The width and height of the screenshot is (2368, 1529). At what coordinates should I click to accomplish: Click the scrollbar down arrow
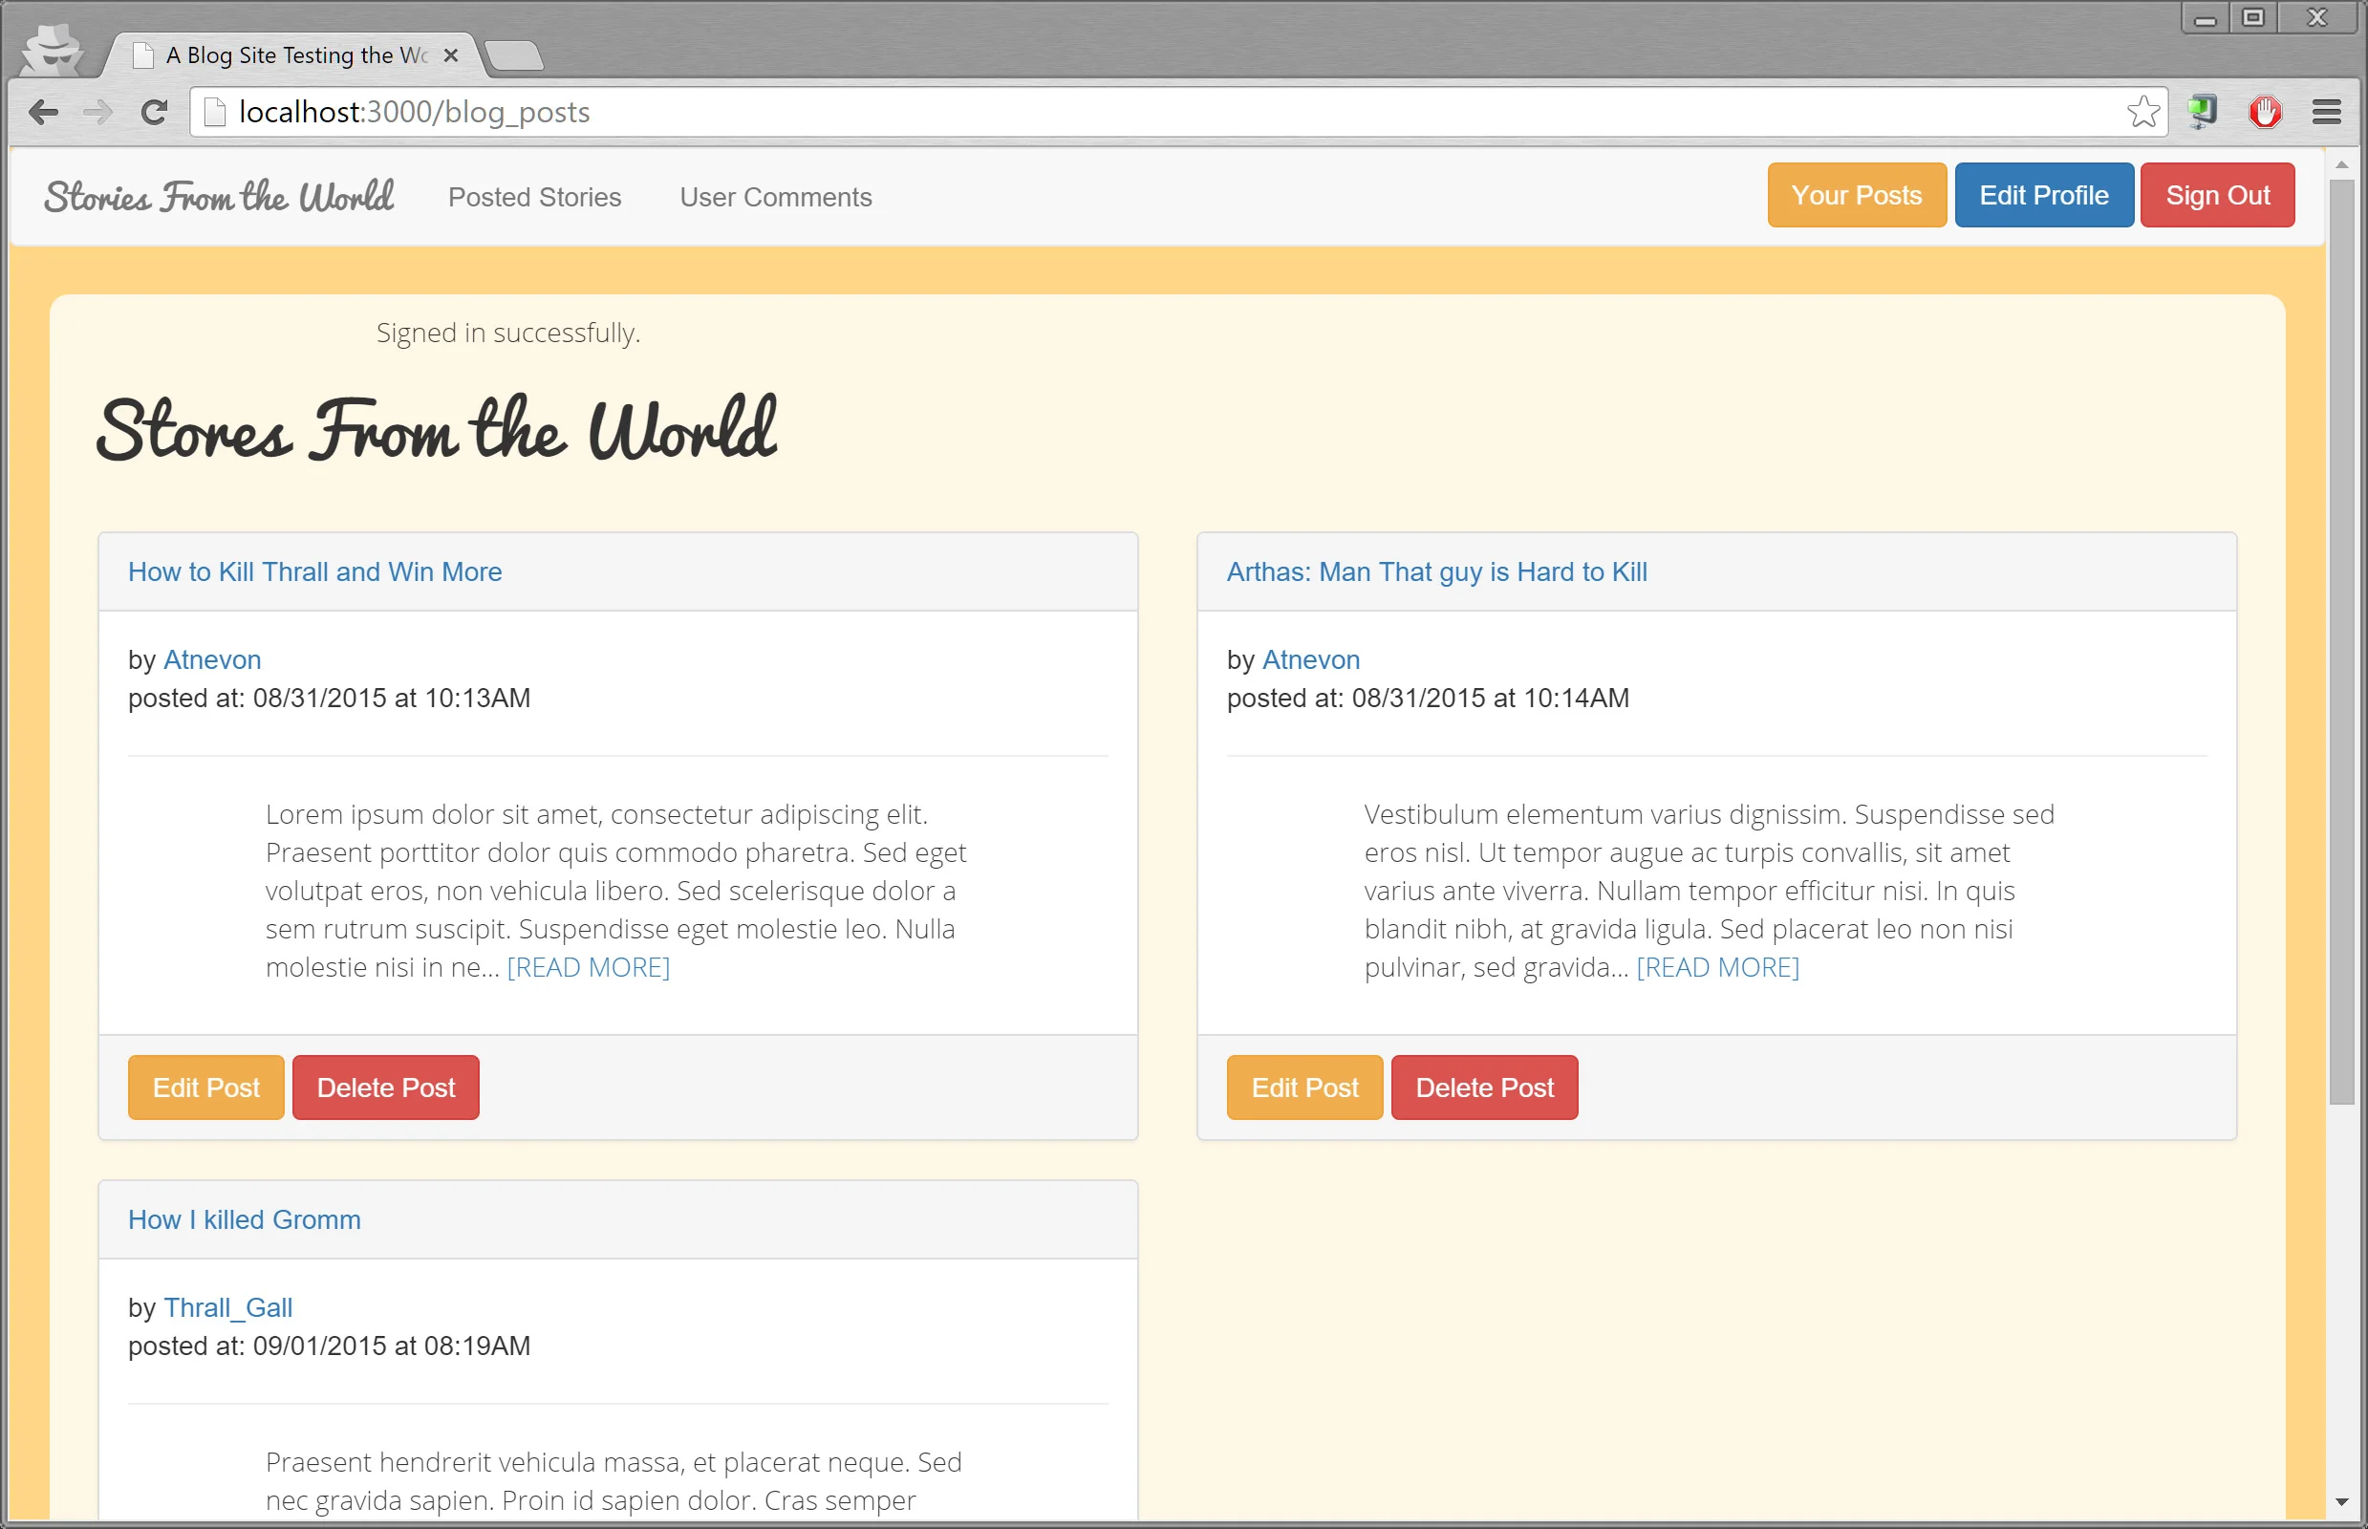point(2341,1501)
